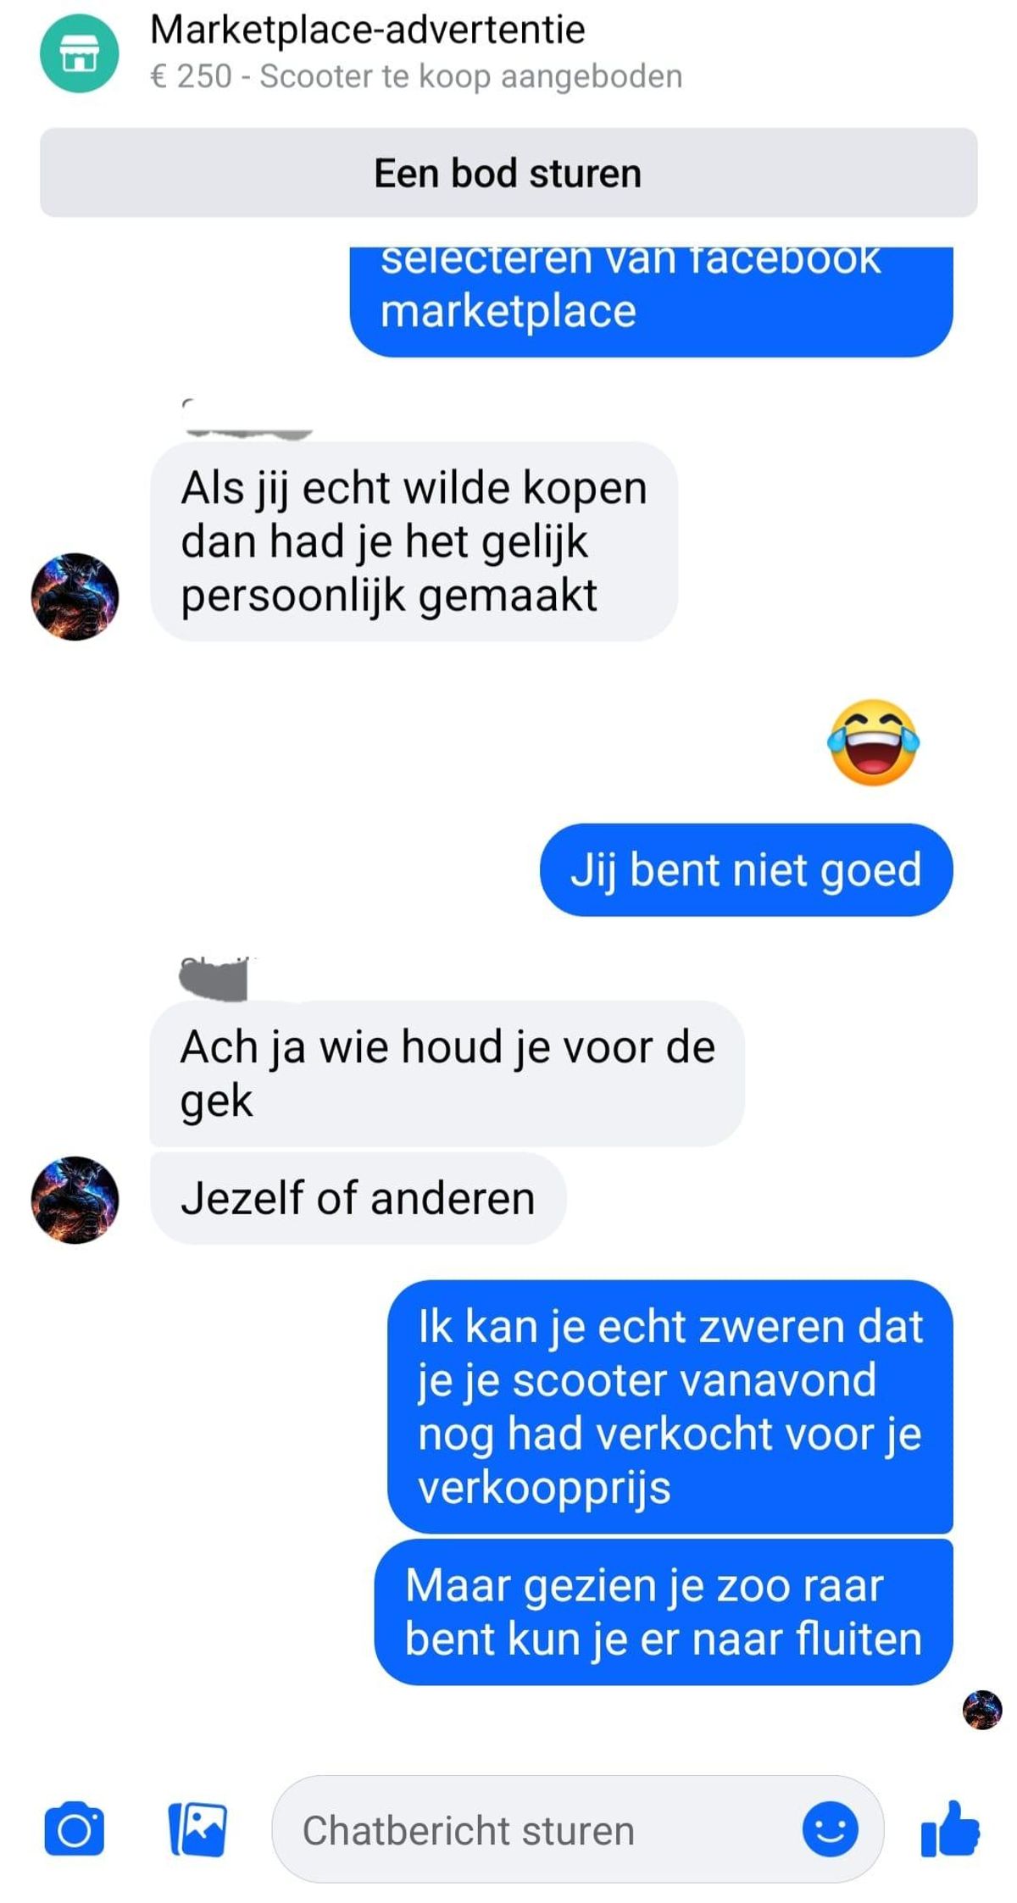The image size is (1017, 1903).
Task: Open the Marketplace-advertentie header
Action: pyautogui.click(x=368, y=30)
